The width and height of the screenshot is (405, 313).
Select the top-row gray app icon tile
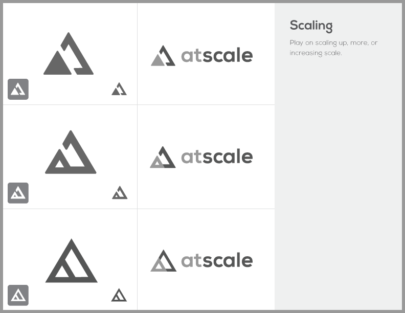[x=18, y=89]
